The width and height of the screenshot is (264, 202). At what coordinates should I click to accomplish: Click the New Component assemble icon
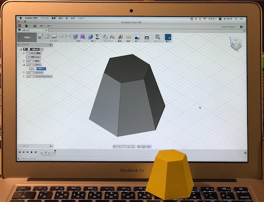[x=105, y=36]
